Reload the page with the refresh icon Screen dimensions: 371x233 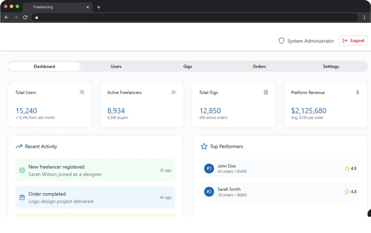point(25,17)
